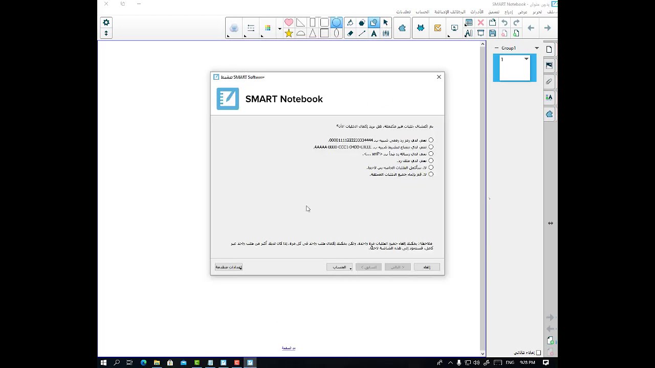Open the orange response checkmark tool
This screenshot has height=368, width=655.
pyautogui.click(x=438, y=28)
